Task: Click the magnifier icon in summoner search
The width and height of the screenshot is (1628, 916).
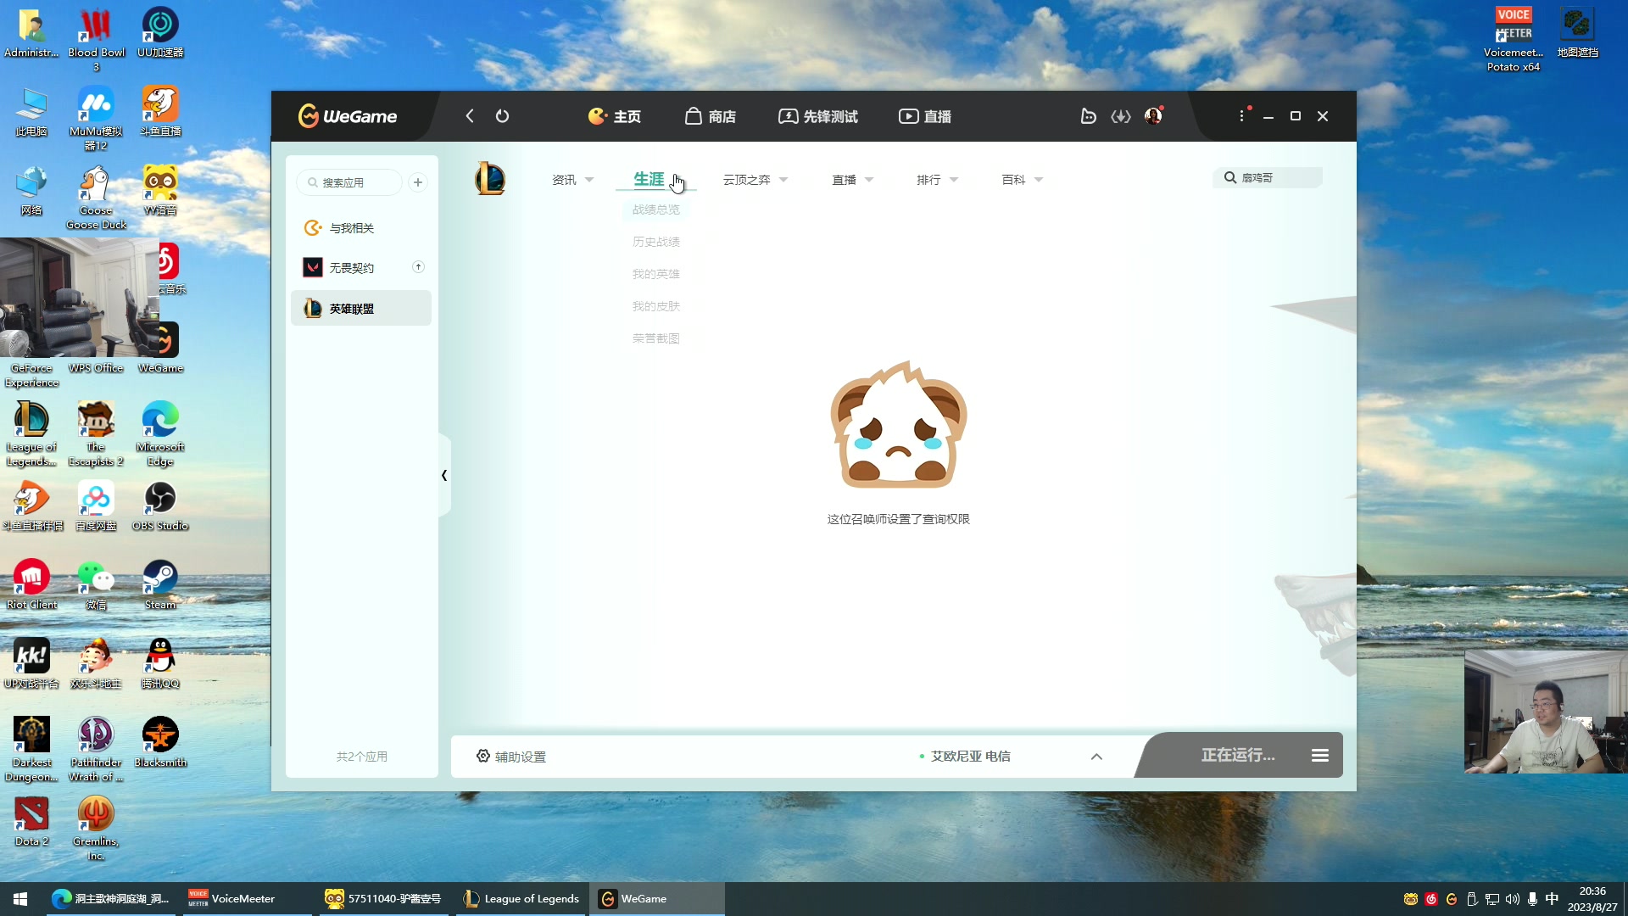Action: [x=1229, y=177]
